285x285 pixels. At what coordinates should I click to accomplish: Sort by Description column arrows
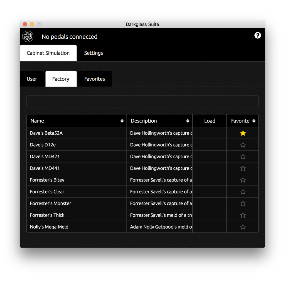click(188, 121)
